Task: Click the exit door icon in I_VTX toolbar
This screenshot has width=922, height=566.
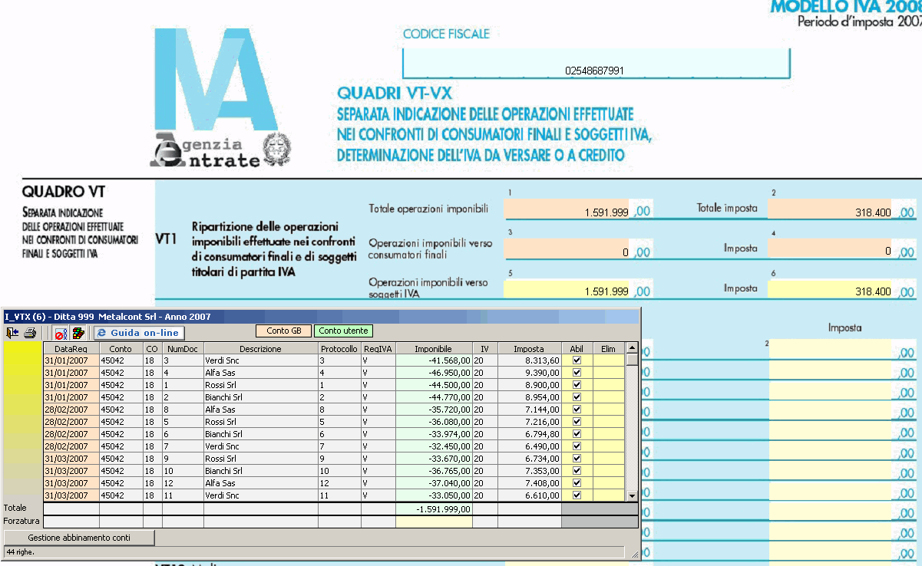Action: pyautogui.click(x=13, y=333)
